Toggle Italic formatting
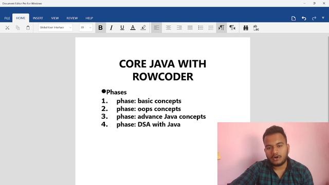The height and width of the screenshot is (185, 329). pos(111,28)
